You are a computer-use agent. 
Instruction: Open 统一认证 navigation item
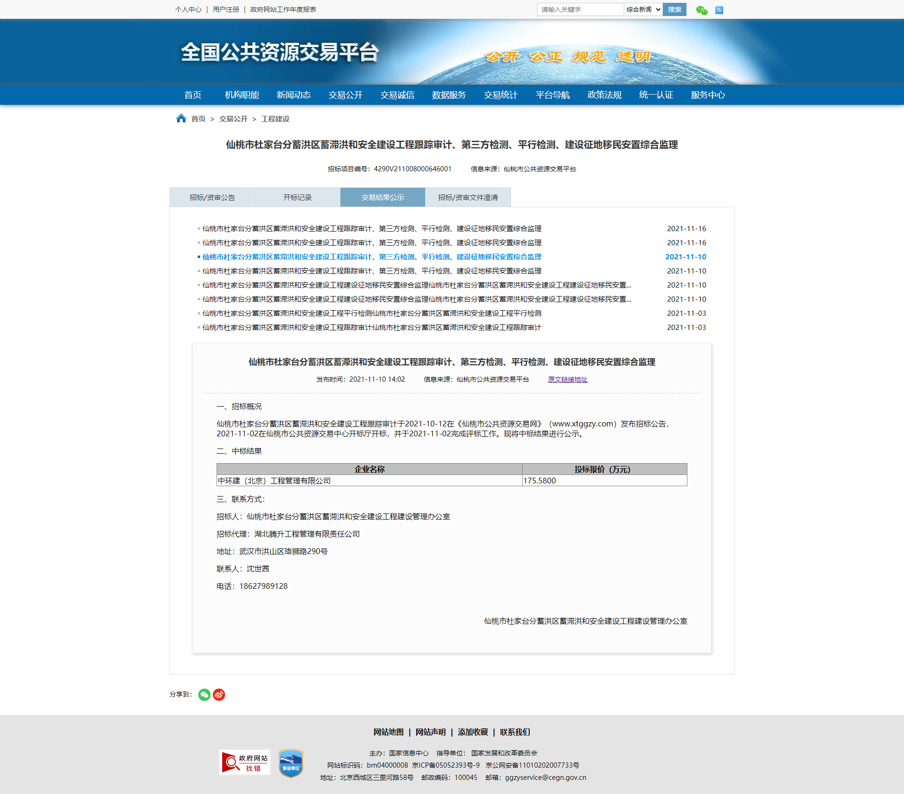point(656,95)
